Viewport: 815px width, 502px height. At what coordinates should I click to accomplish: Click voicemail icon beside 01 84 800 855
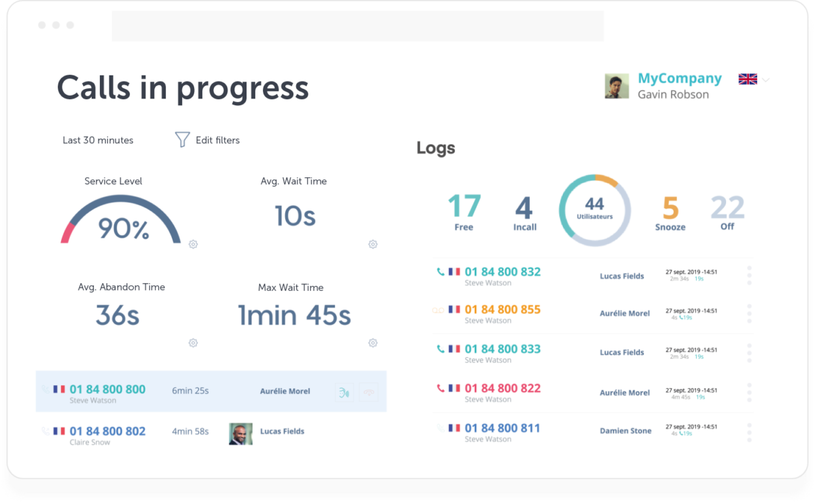[x=438, y=310]
